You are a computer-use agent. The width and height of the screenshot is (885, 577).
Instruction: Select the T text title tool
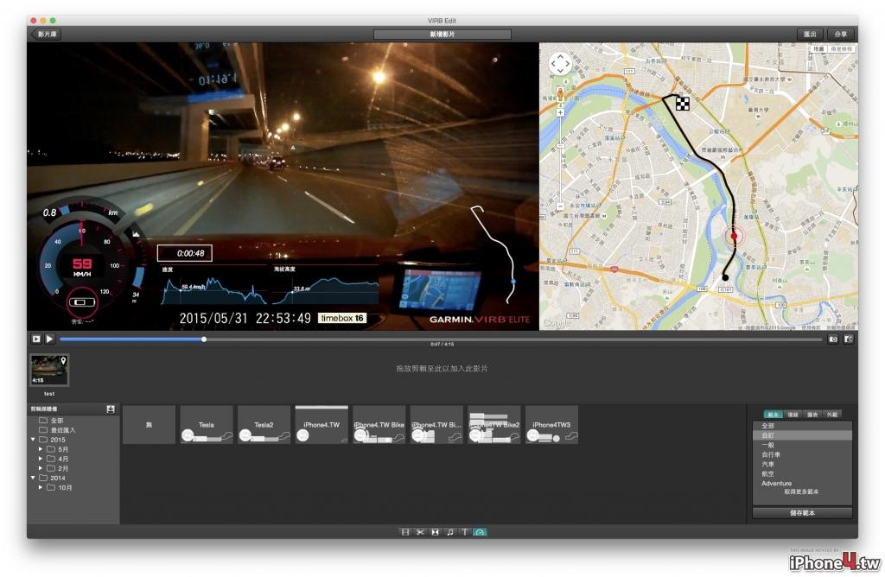coord(464,532)
